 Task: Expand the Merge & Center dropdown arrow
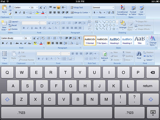pyautogui.click(x=89, y=12)
